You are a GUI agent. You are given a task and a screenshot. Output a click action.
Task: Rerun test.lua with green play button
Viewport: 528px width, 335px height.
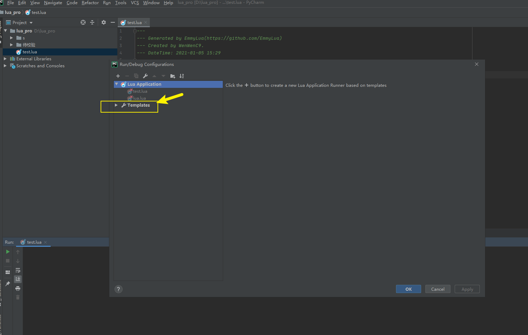pos(8,252)
